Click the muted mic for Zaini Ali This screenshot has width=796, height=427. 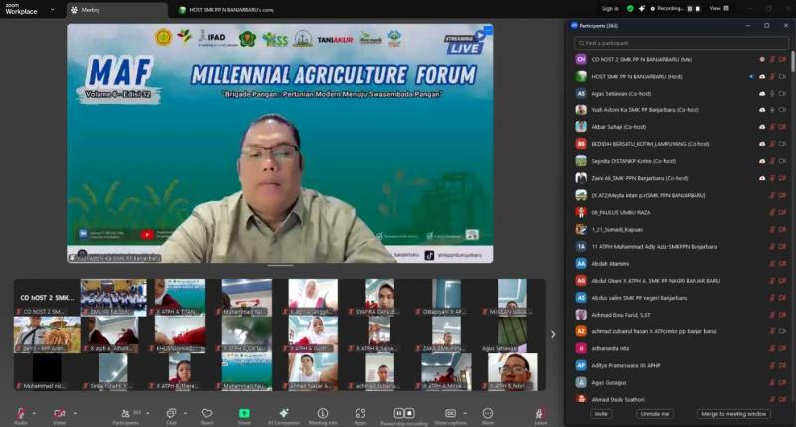pyautogui.click(x=772, y=179)
